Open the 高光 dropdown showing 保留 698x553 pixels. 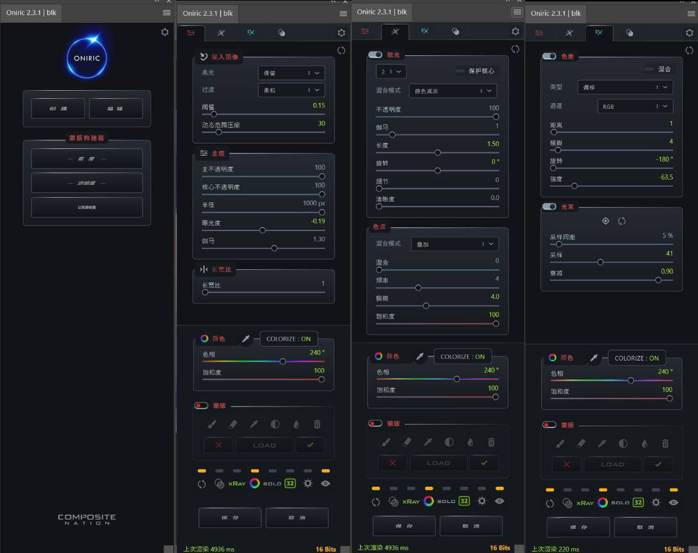(291, 73)
